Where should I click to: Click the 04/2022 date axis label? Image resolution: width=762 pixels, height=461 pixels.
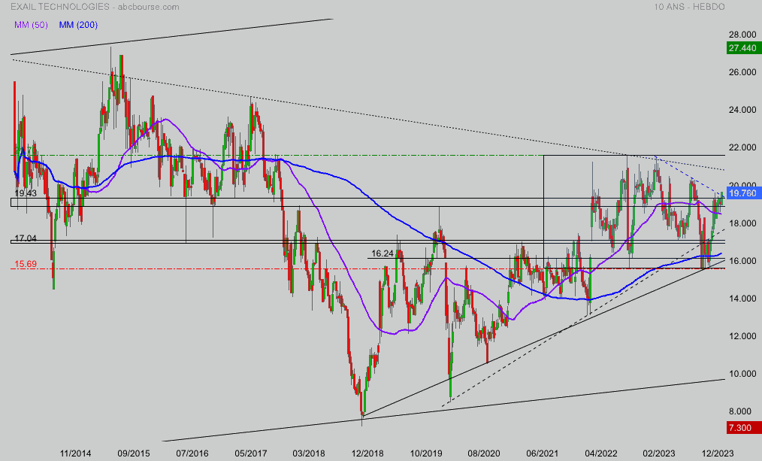600,453
